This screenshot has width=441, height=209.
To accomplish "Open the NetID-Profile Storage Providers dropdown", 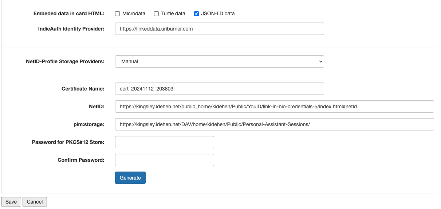I will point(219,61).
